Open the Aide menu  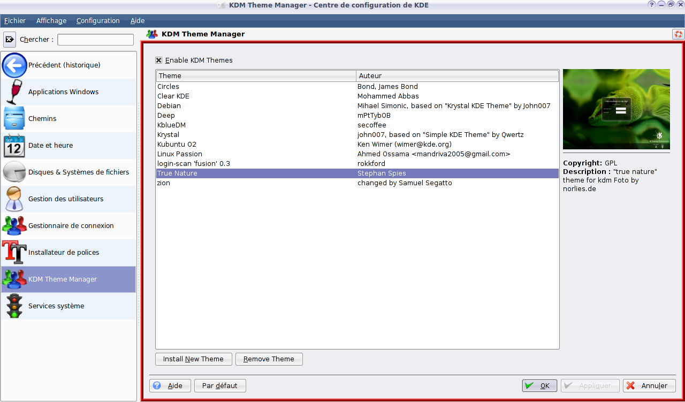(138, 21)
